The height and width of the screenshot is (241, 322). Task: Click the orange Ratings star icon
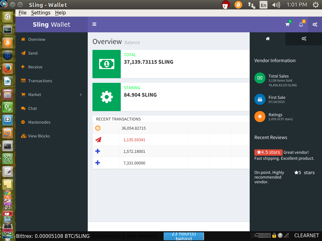(x=260, y=117)
